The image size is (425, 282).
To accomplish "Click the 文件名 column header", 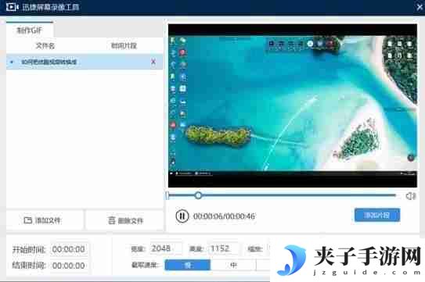I will [45, 45].
